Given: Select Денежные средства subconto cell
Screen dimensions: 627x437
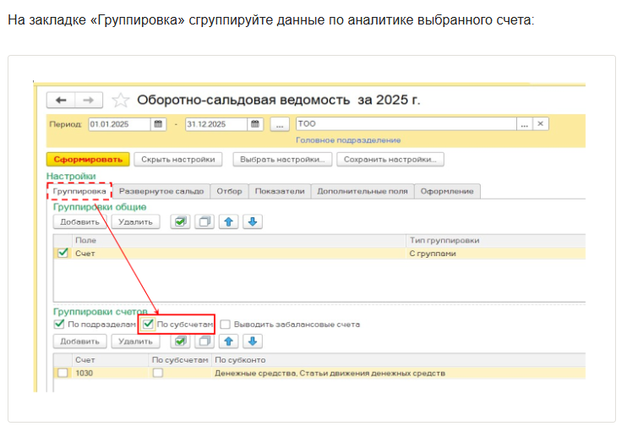Looking at the screenshot, I should click(x=399, y=373).
